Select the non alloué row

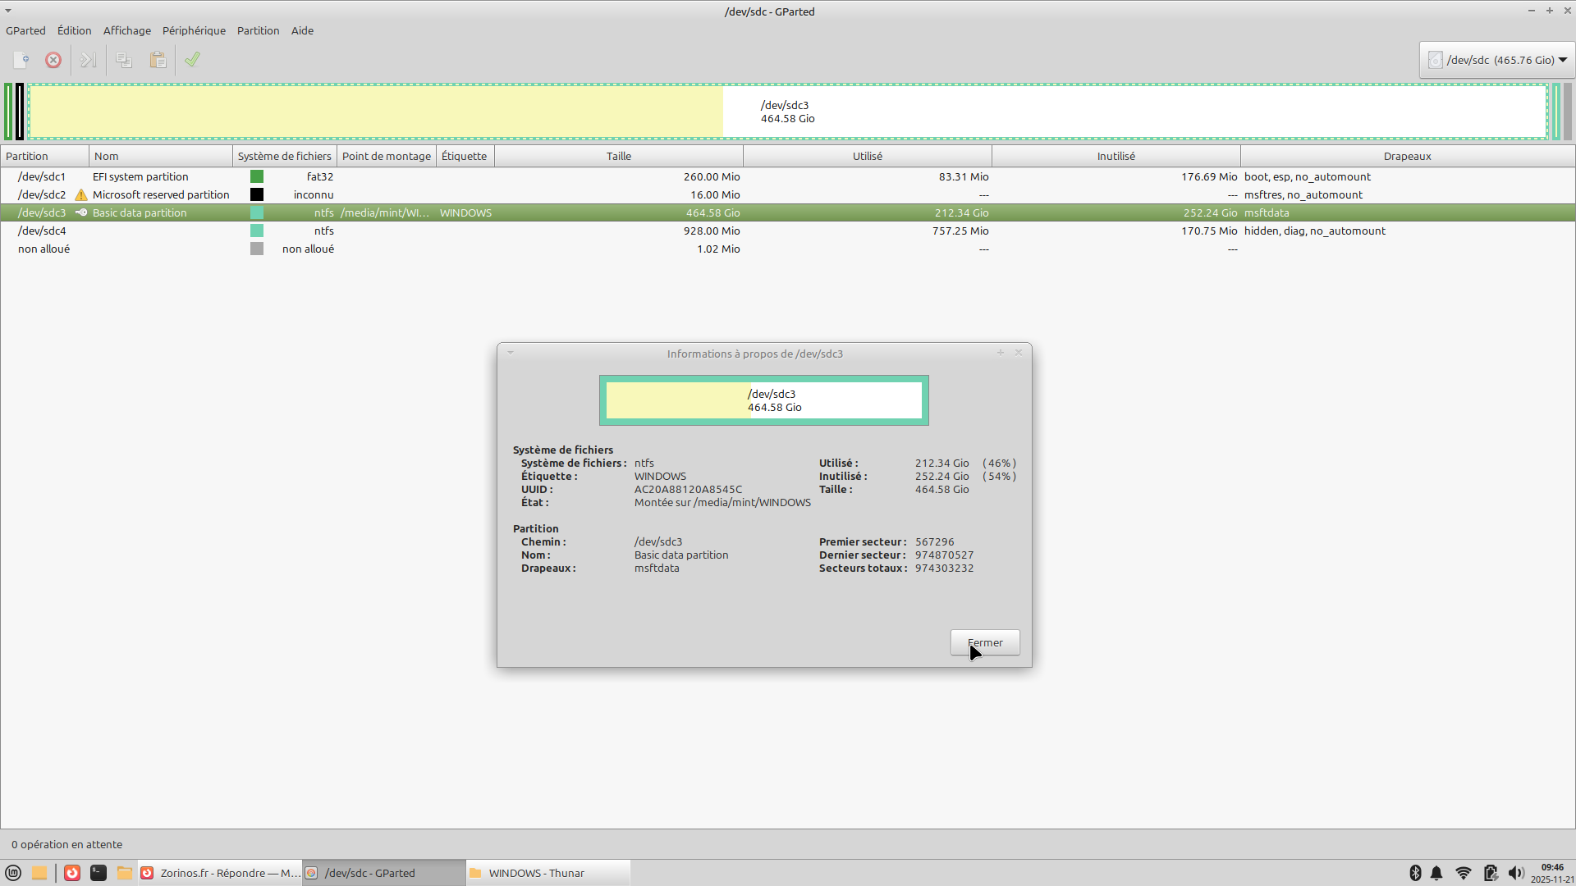click(44, 249)
